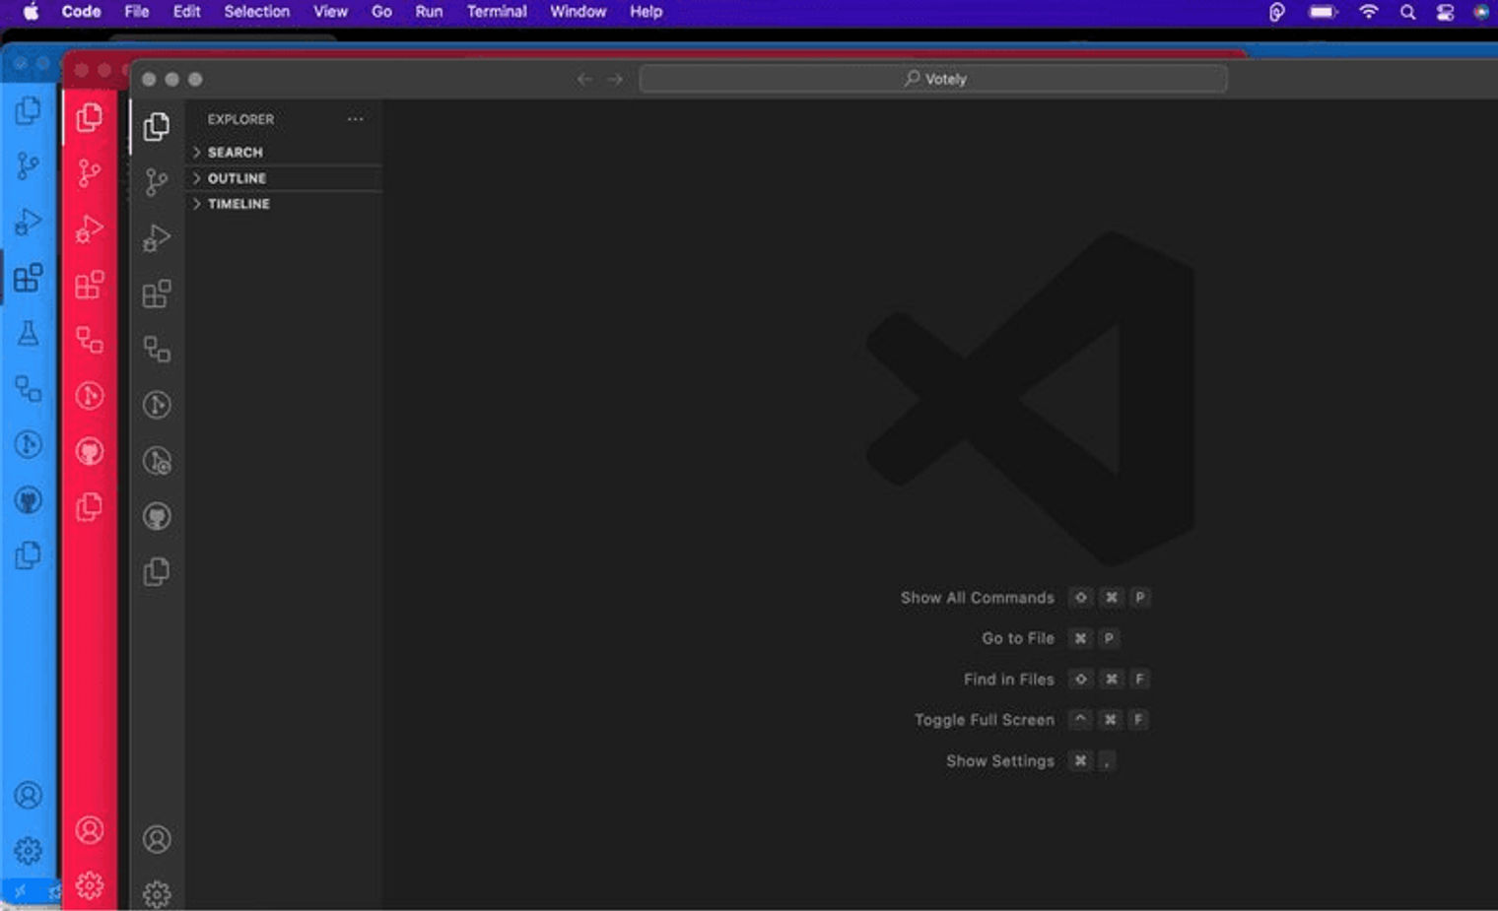1498x911 pixels.
Task: Click the battery status icon in menu bar
Action: 1323,12
